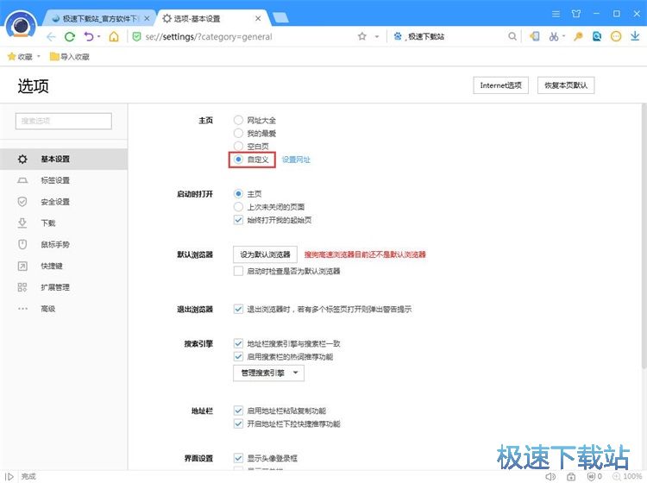This screenshot has width=647, height=483.
Task: Expand the address bar dropdown arrow
Action: (377, 37)
